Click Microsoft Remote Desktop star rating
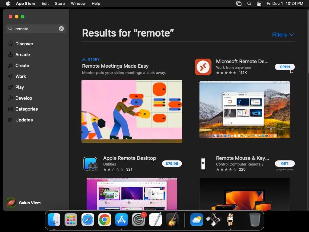The height and width of the screenshot is (232, 309). [x=226, y=73]
